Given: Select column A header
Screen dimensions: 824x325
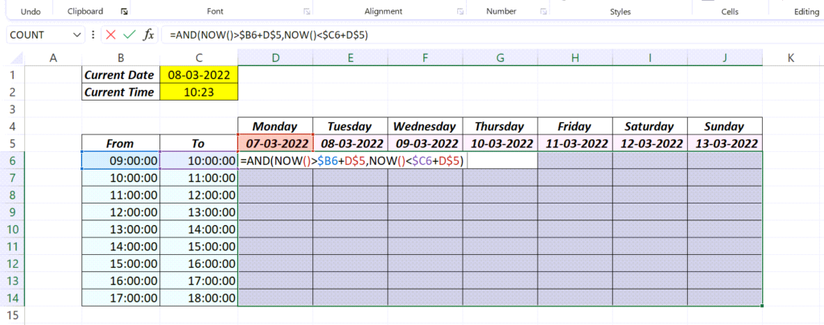Looking at the screenshot, I should [x=53, y=58].
